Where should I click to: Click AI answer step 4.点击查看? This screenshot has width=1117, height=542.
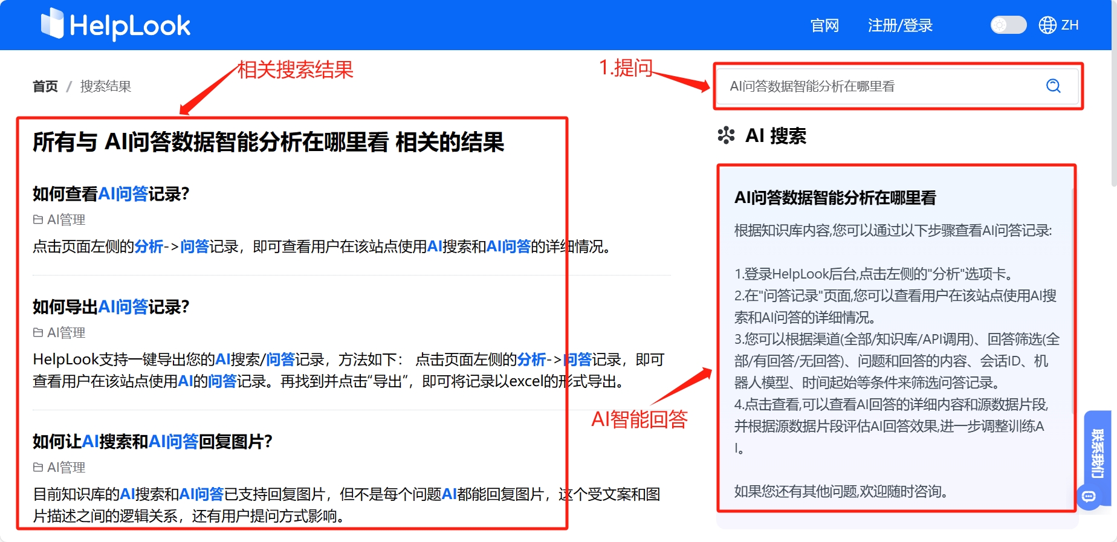click(x=891, y=426)
